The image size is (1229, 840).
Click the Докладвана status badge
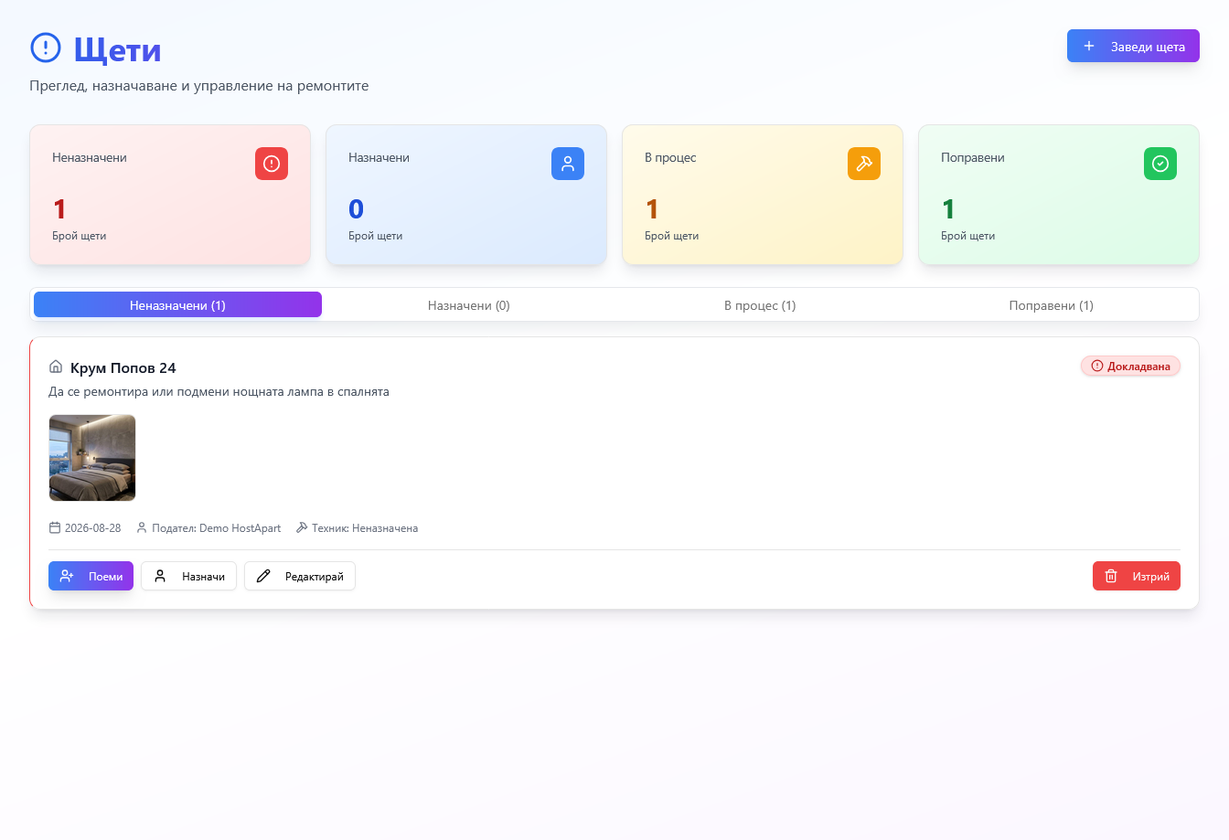pos(1131,367)
